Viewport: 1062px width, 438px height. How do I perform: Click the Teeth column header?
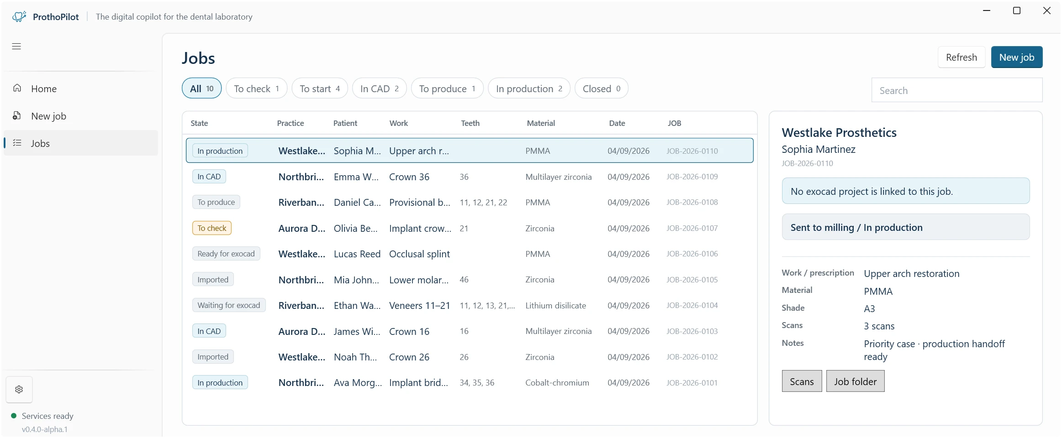470,123
